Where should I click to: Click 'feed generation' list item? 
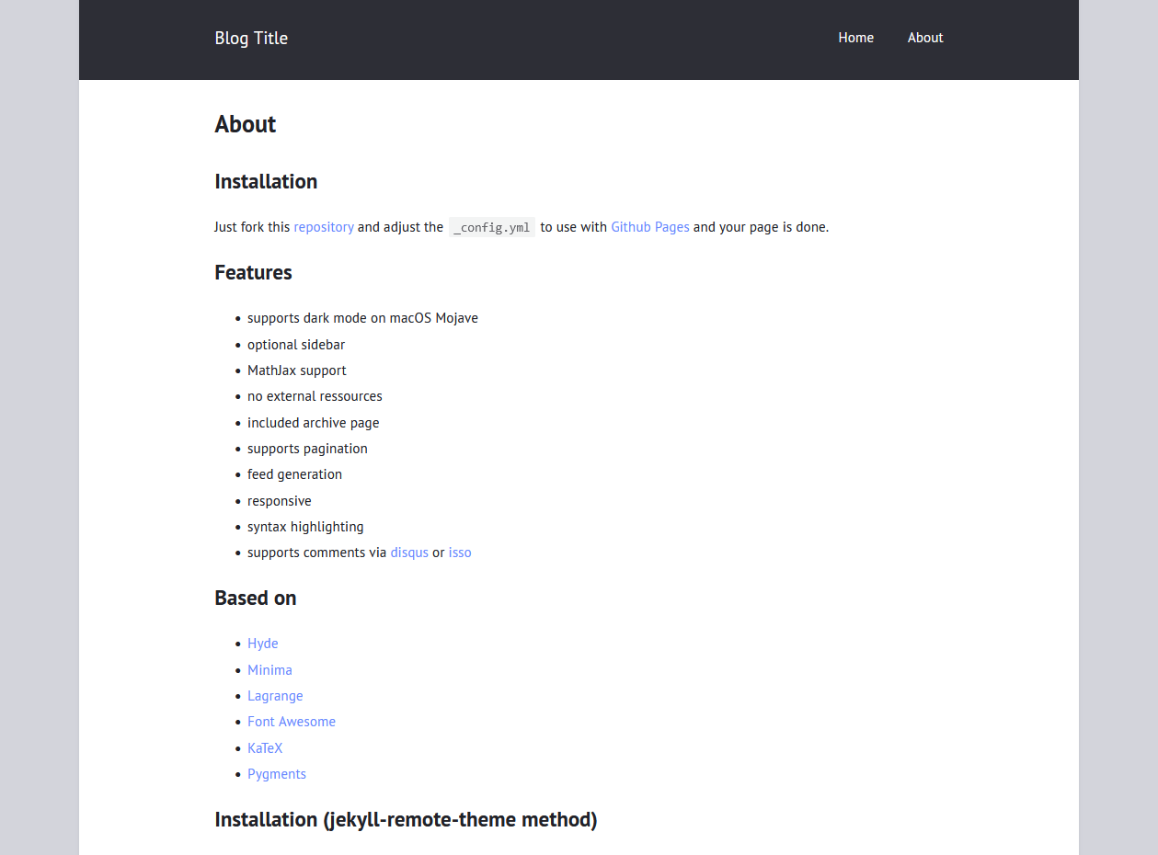(294, 474)
